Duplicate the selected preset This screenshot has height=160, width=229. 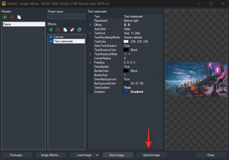[19, 17]
